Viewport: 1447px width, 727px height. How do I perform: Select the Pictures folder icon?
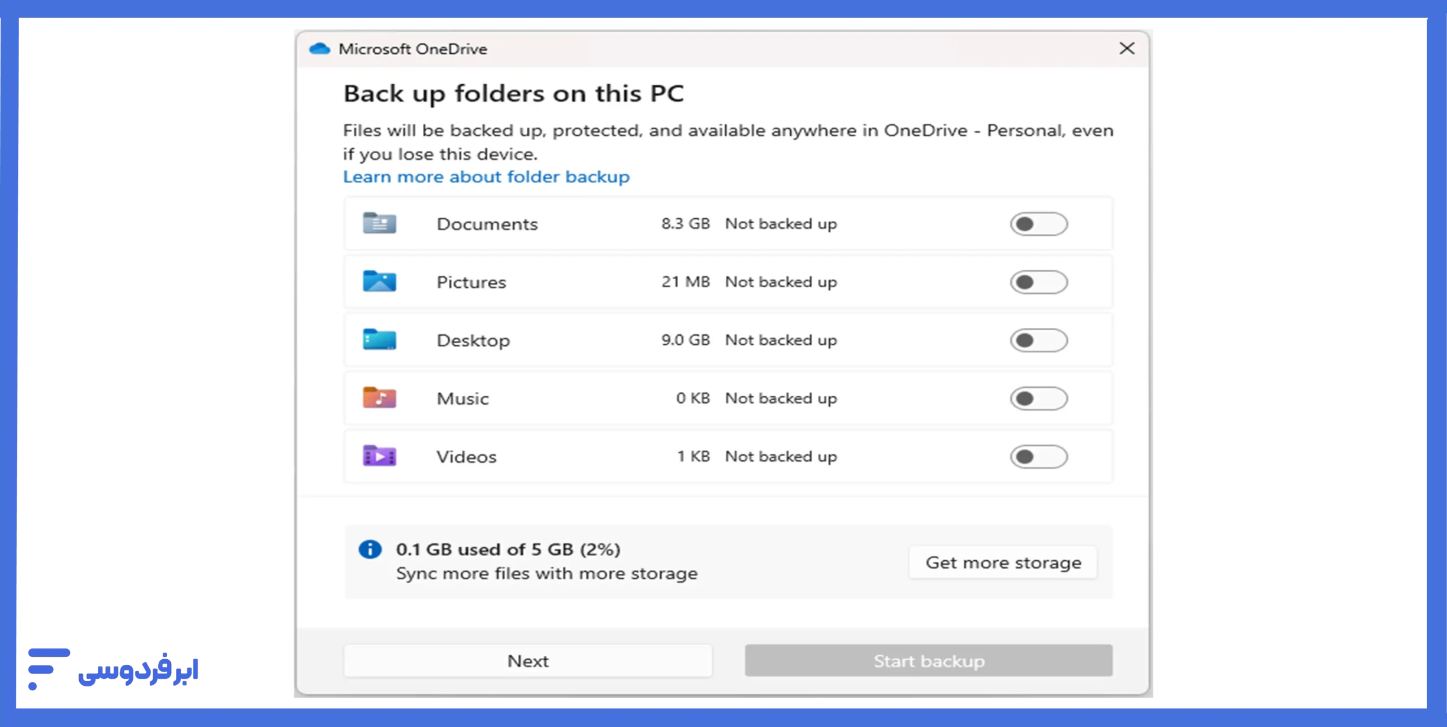(379, 282)
